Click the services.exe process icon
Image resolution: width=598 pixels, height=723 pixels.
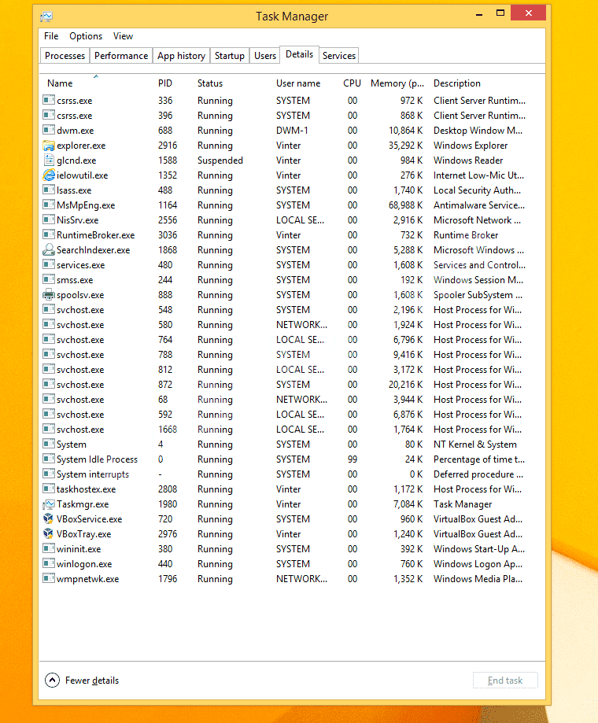(x=49, y=264)
